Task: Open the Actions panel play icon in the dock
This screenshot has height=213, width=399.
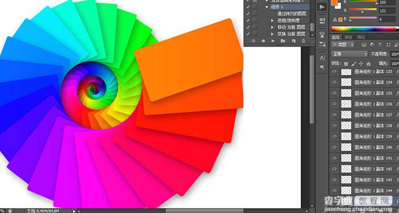Action: pos(322,7)
